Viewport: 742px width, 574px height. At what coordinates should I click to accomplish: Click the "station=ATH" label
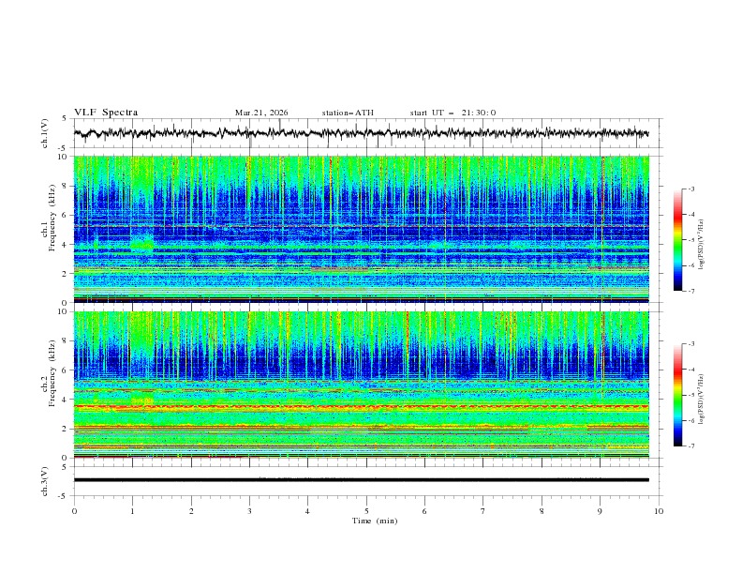click(348, 113)
